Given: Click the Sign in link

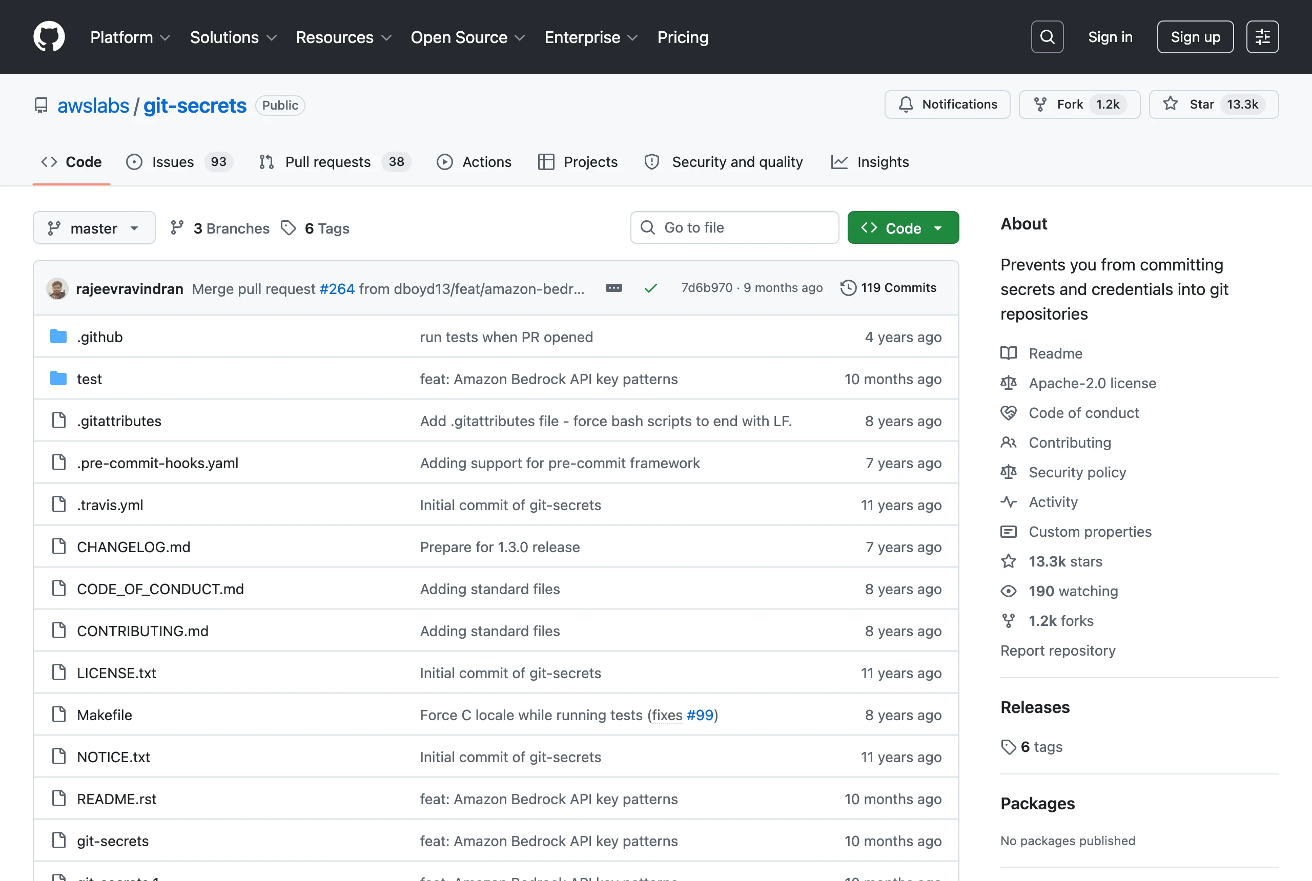Looking at the screenshot, I should pos(1110,37).
